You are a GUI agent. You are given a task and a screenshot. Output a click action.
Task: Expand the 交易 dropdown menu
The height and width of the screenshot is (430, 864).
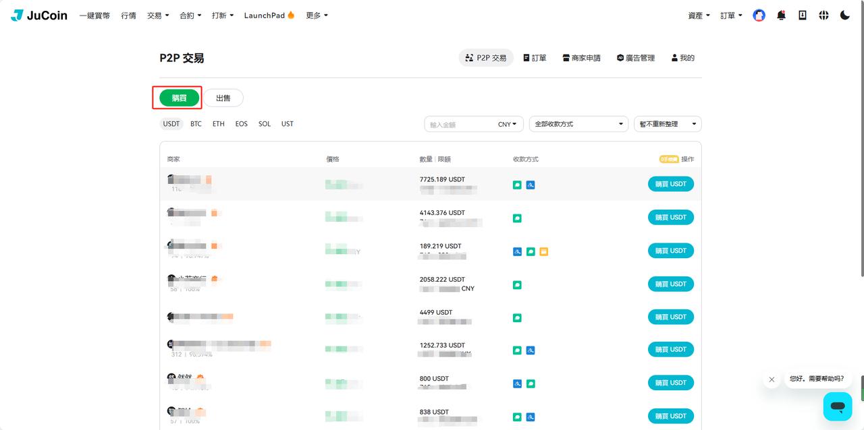coord(158,15)
